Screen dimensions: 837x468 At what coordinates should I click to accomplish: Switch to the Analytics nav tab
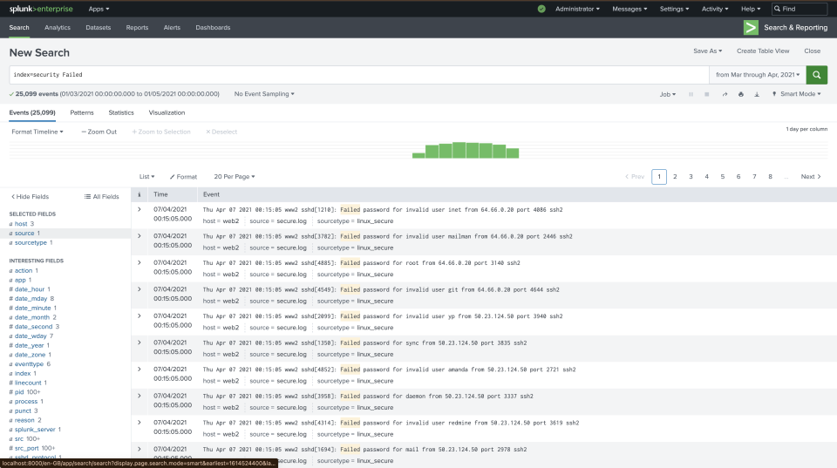(58, 27)
